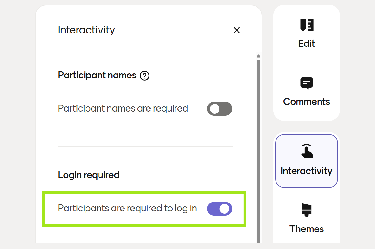Go to the Comments tab label
Viewport: 375px width, 249px height.
point(307,101)
